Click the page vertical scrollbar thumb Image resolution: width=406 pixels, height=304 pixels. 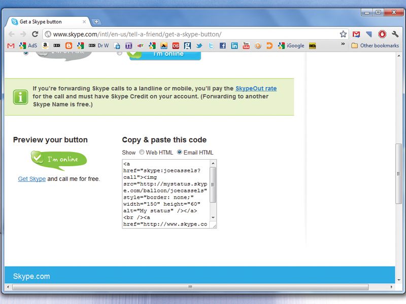click(398, 174)
